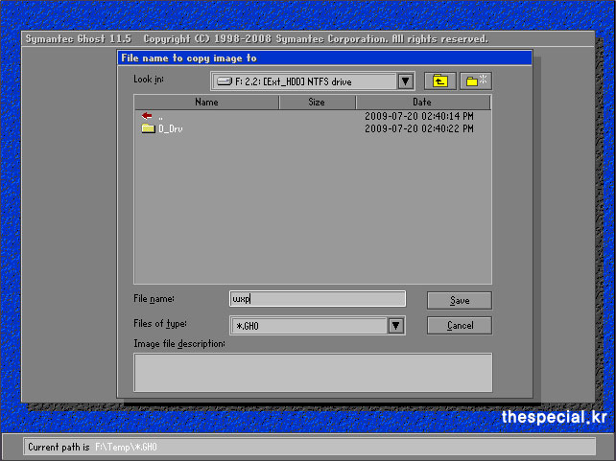Click the Save button
This screenshot has height=461, width=616.
pos(460,301)
